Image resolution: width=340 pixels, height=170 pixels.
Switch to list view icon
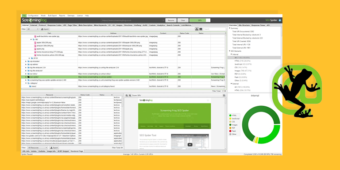[201, 29]
